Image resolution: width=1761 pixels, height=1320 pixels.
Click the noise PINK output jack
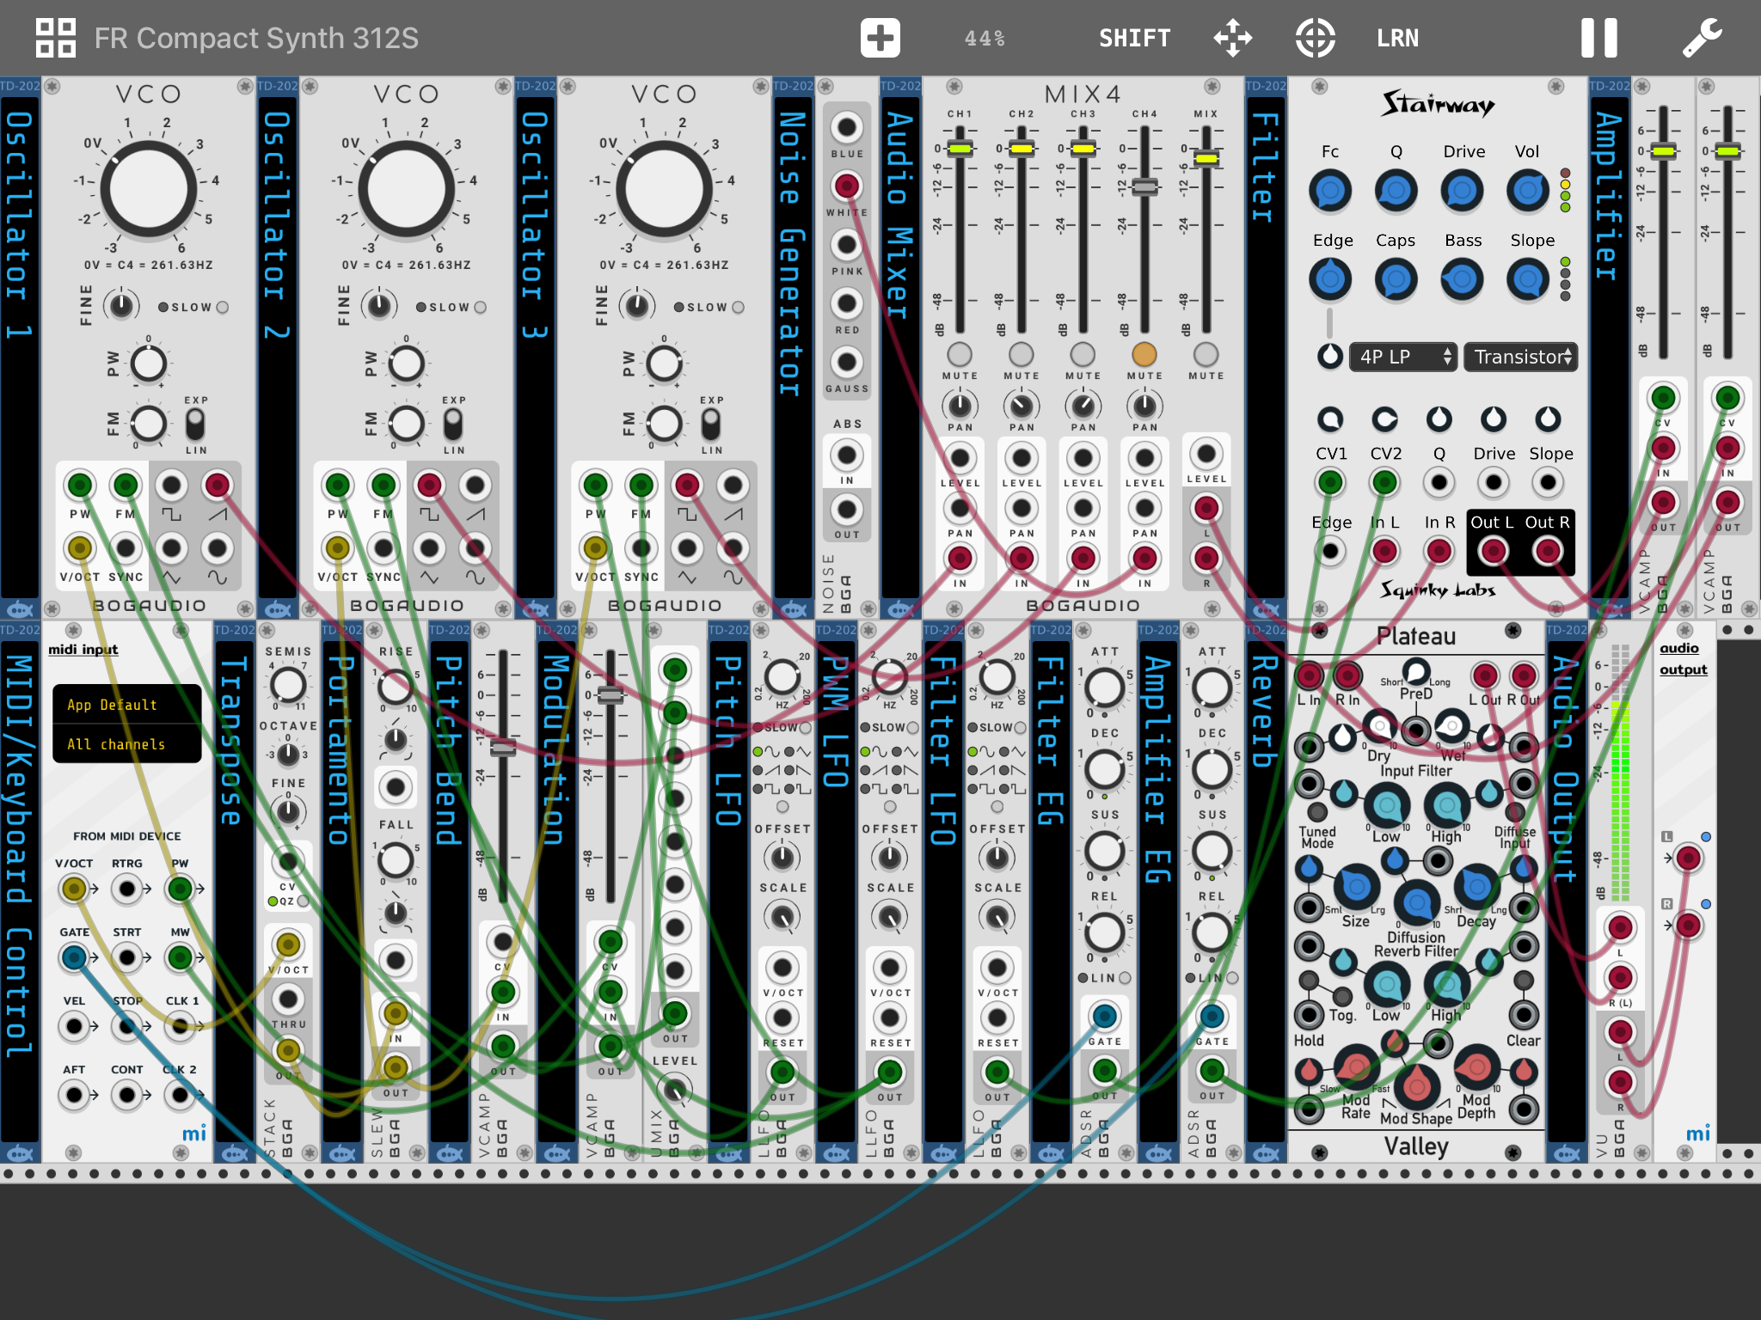pyautogui.click(x=846, y=245)
